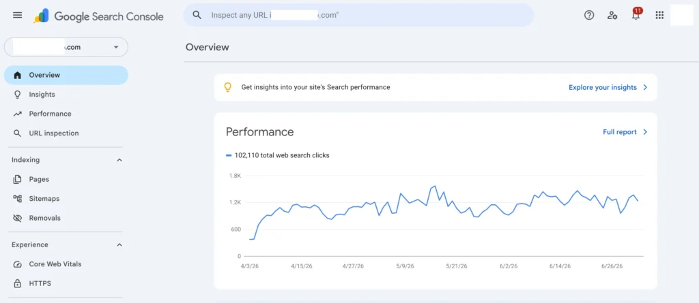Click the 6/26/26 date axis label
This screenshot has height=303, width=699.
click(x=612, y=266)
